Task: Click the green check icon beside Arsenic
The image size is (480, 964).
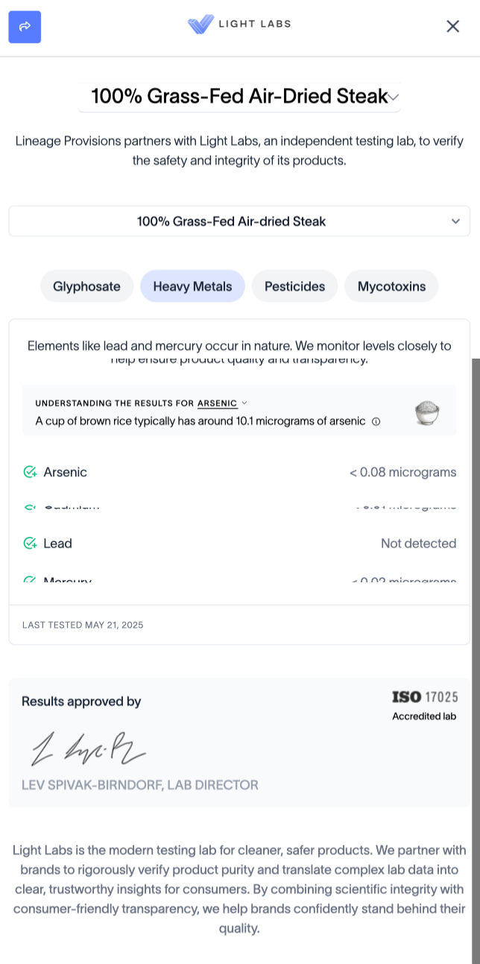Action: 30,472
